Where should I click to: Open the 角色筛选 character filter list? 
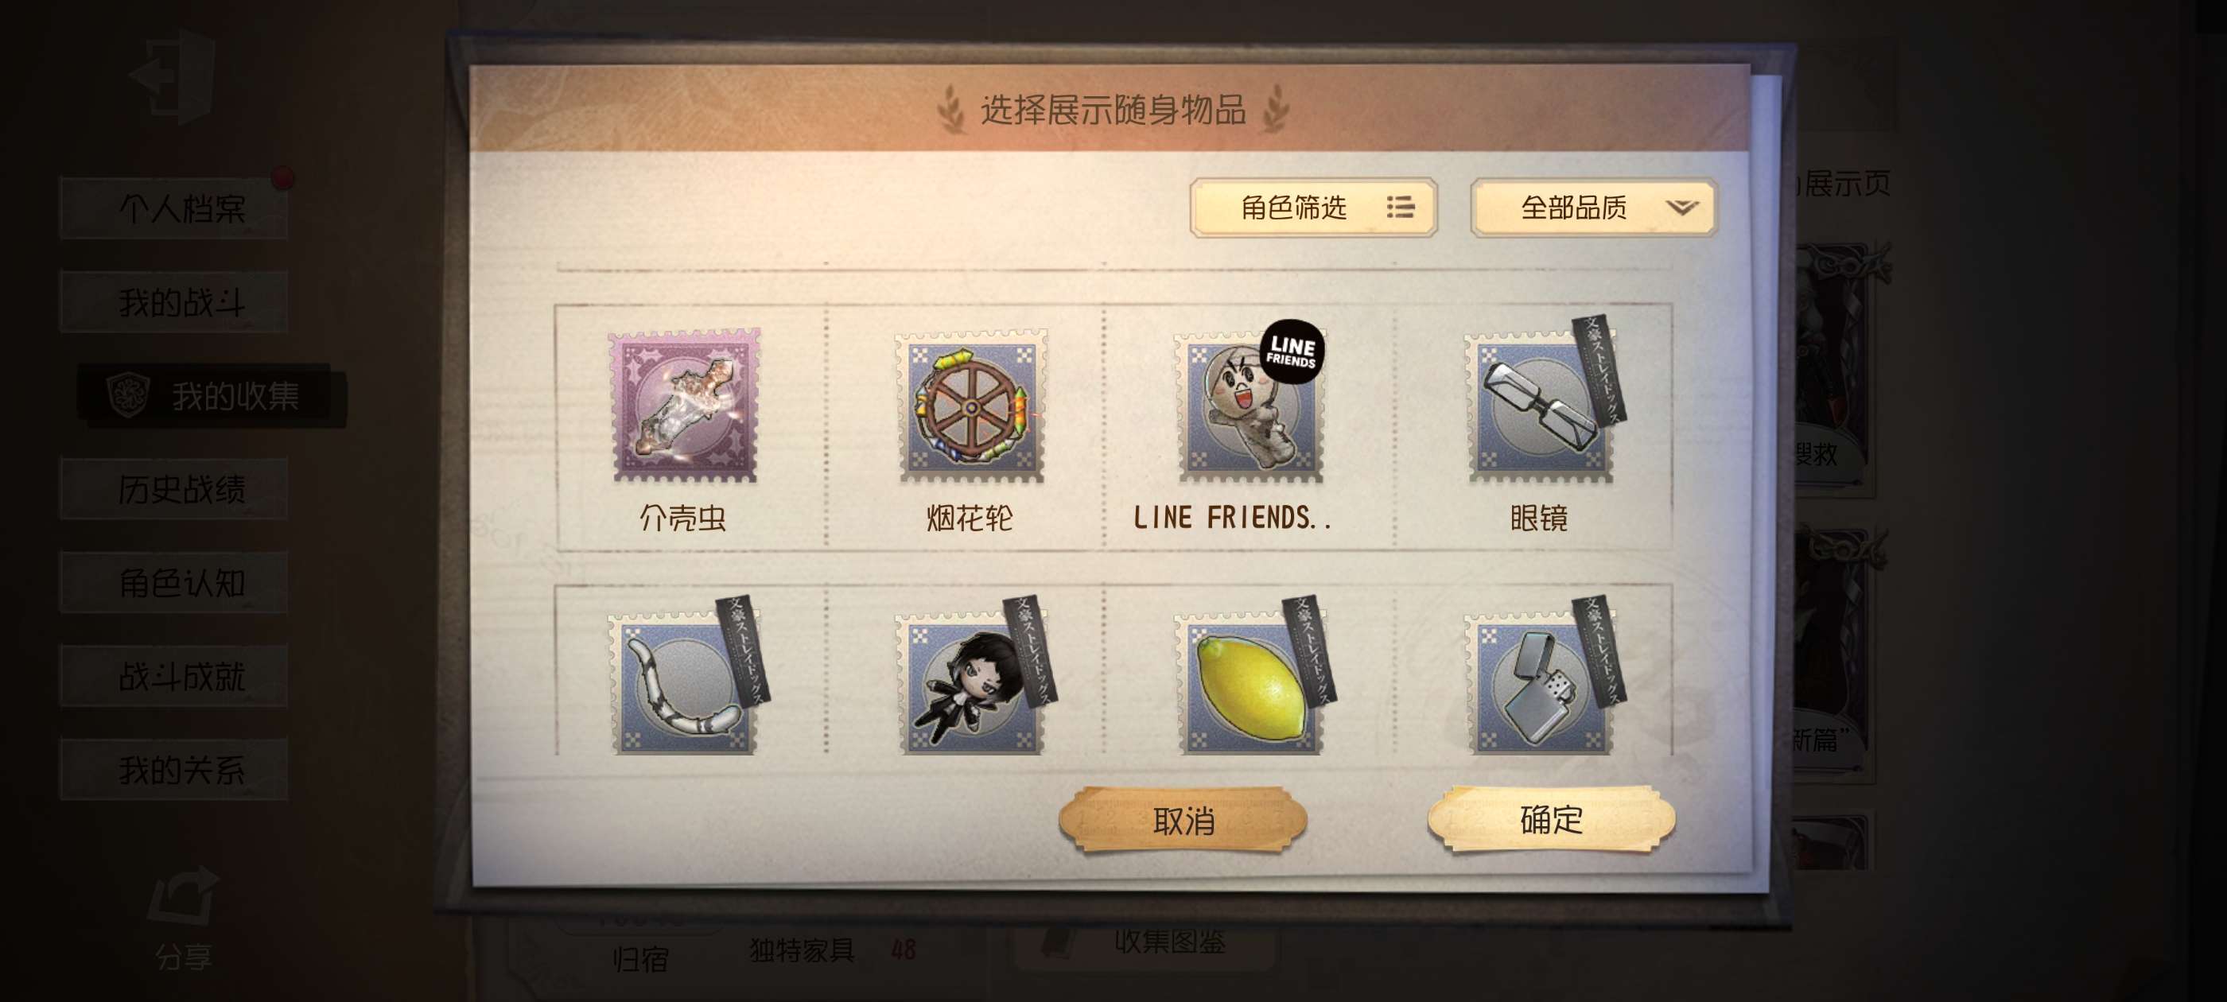point(1313,208)
